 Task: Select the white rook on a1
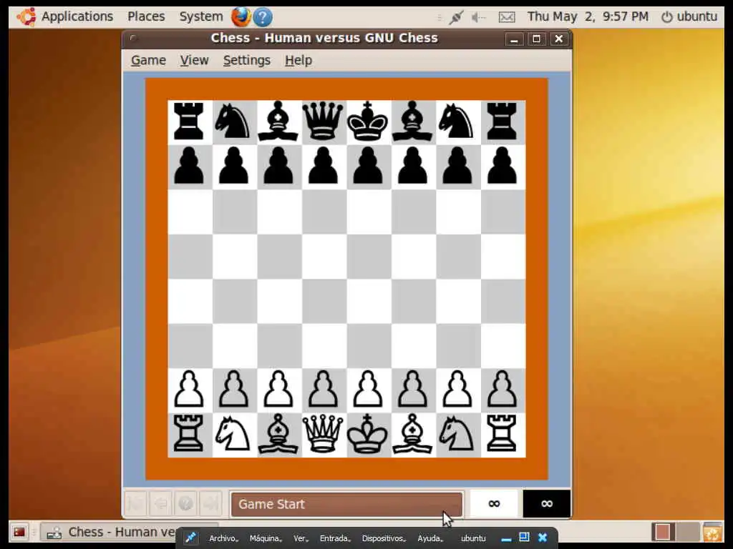(x=189, y=434)
